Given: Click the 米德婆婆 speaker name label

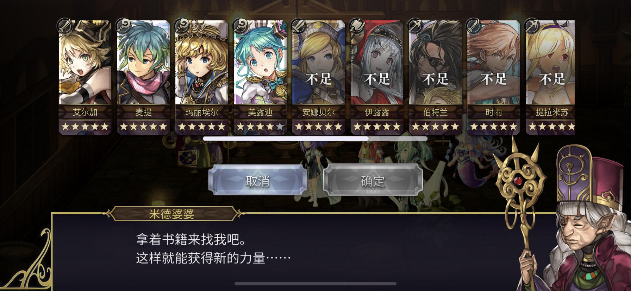Looking at the screenshot, I should 171,214.
